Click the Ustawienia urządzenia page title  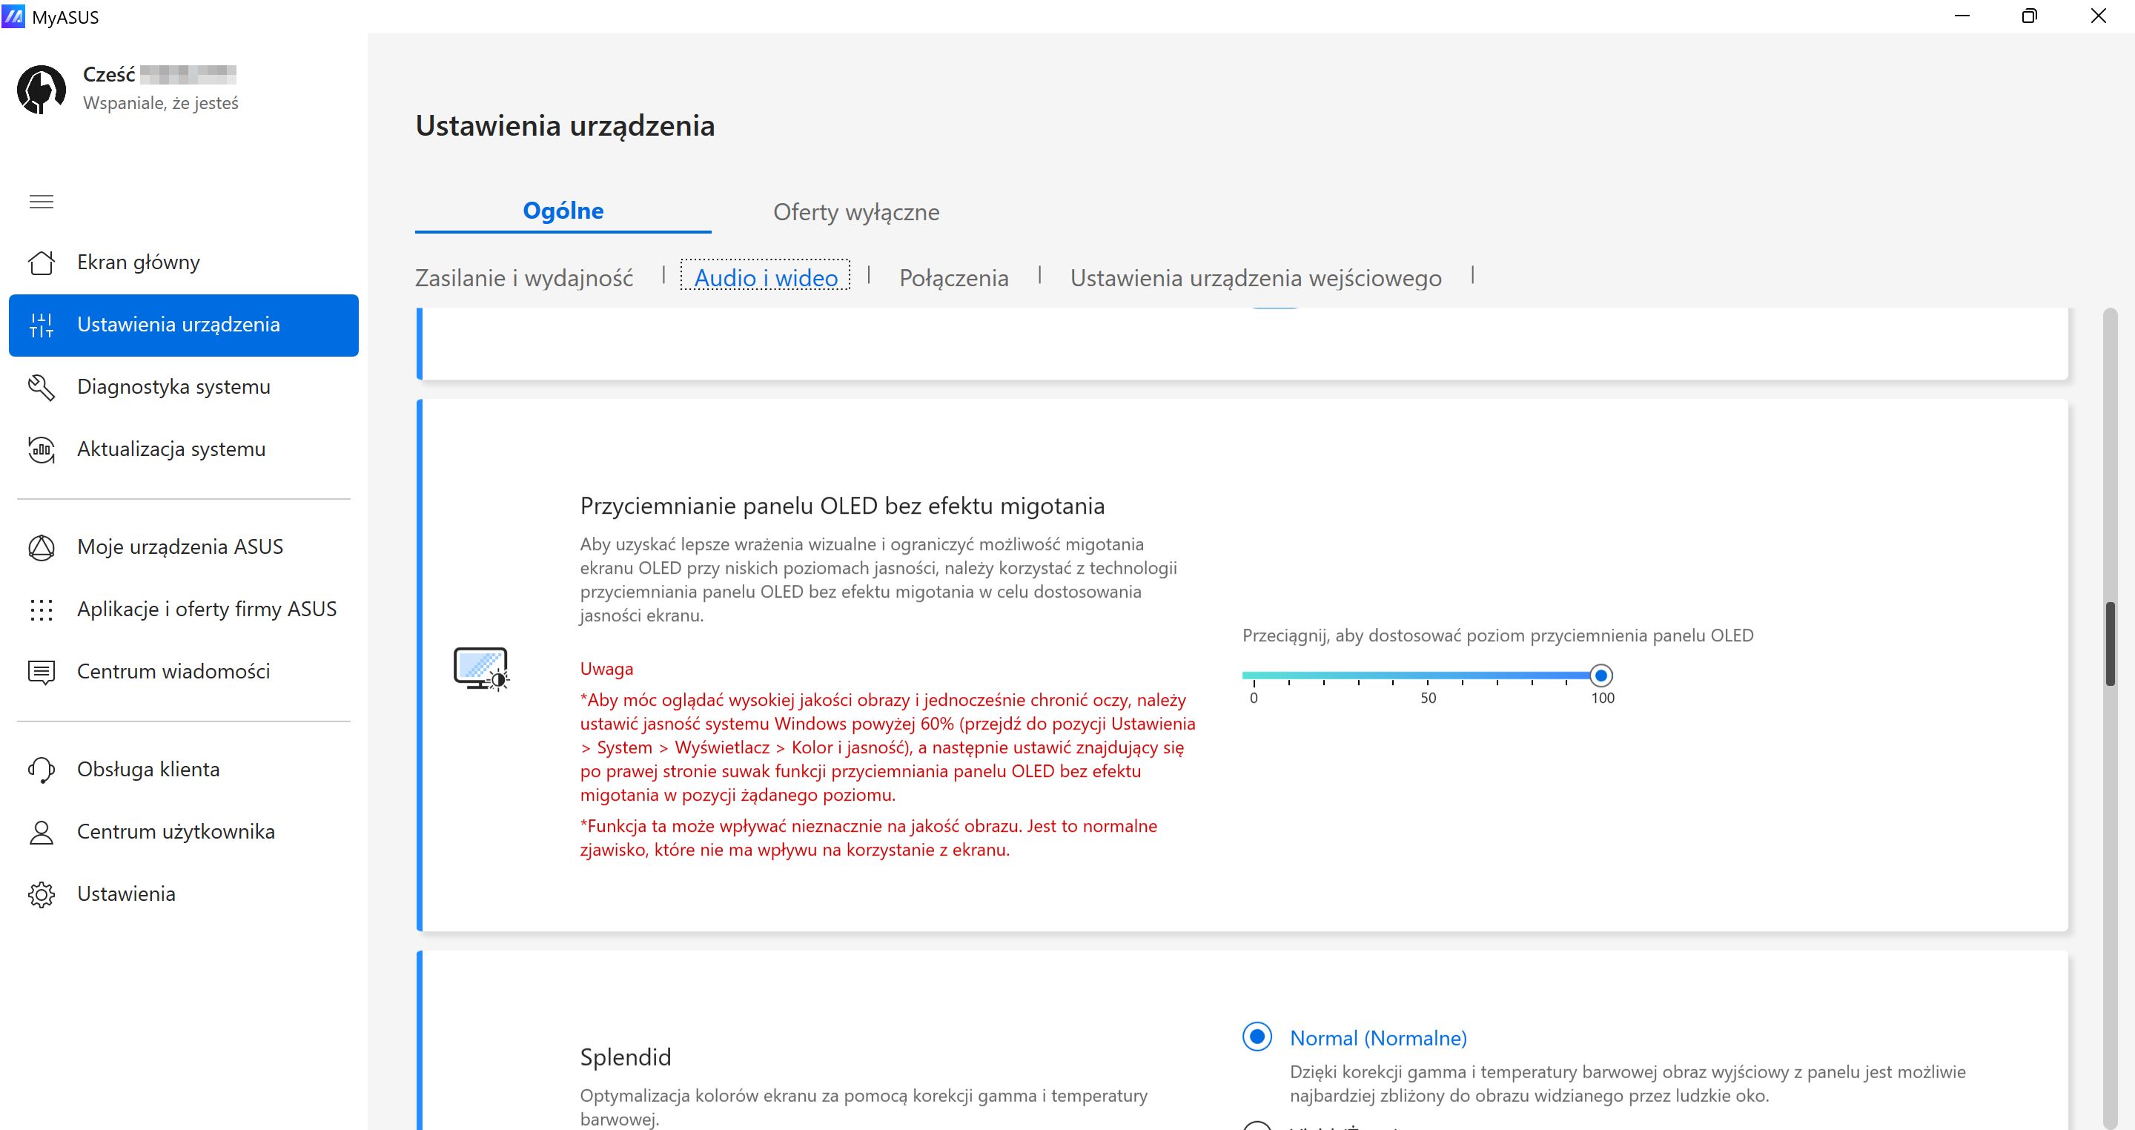pos(565,126)
